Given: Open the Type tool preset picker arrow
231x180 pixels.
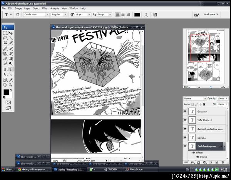Looking at the screenshot, I should coord(11,15).
